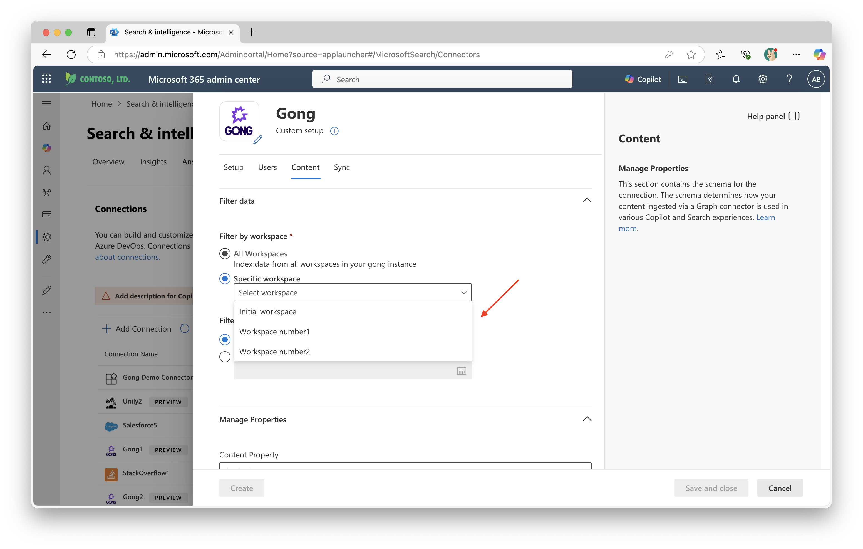Click the Custom setup info icon
Screen dimensions: 863x549
click(334, 131)
